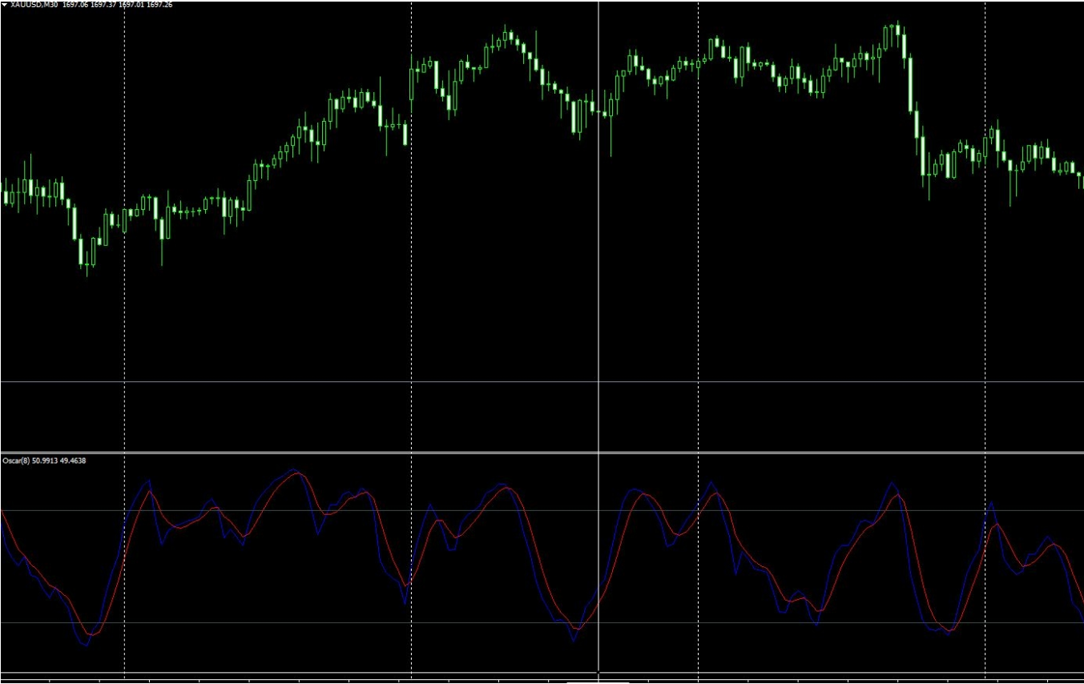1084x684 pixels.
Task: Click the divider between price chart and Oscar window
Action: pyautogui.click(x=481, y=453)
